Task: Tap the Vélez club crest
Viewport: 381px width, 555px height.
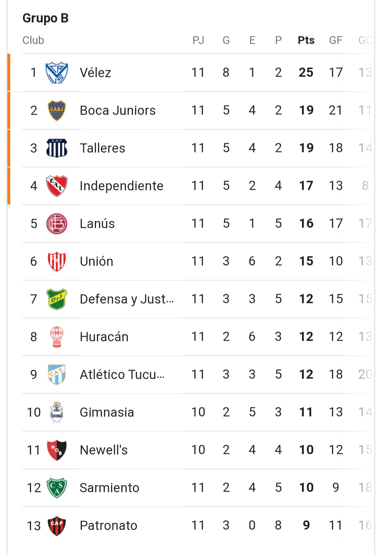Action: [x=57, y=73]
